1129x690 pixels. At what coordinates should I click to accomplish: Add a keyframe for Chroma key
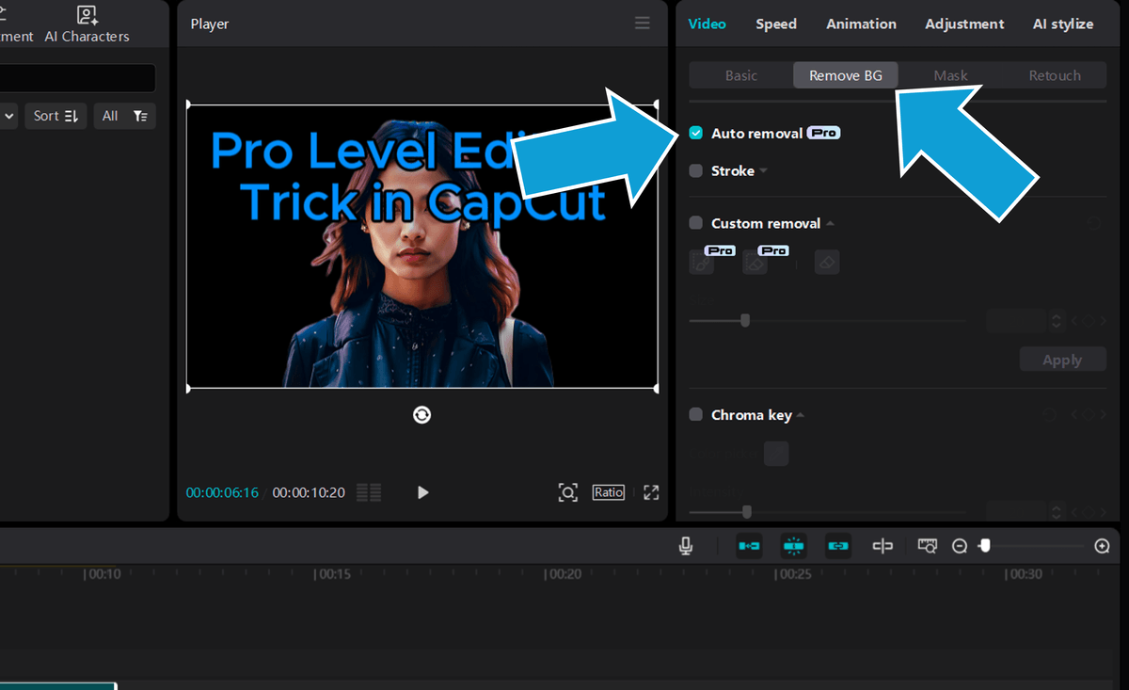[x=1089, y=415]
